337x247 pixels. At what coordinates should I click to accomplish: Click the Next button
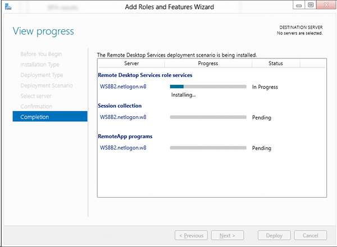(231, 235)
